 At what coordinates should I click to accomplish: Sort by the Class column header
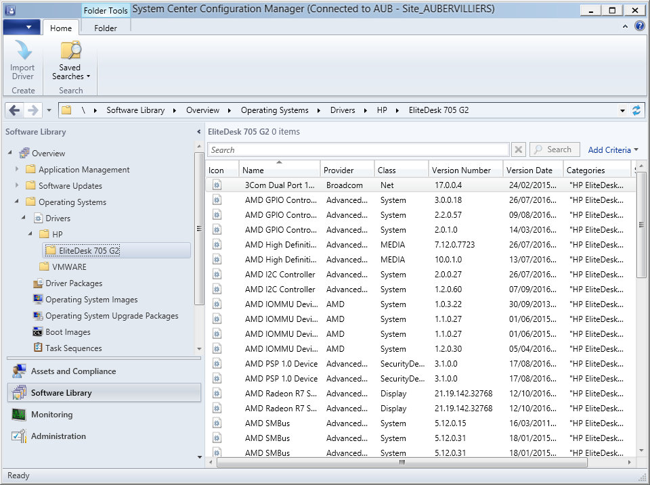402,170
